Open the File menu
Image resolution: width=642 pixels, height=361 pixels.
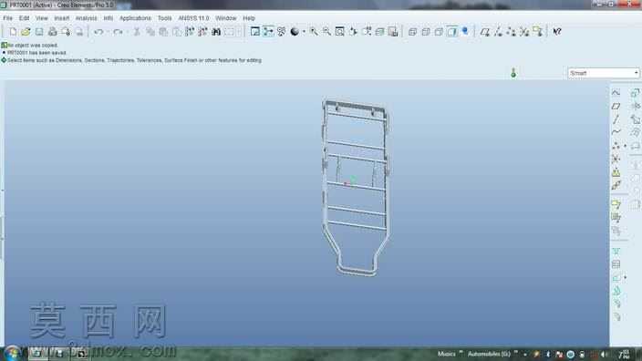pyautogui.click(x=7, y=18)
